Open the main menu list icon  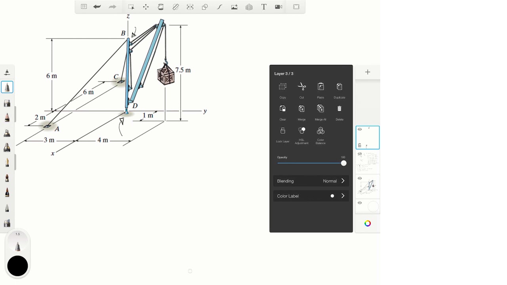tap(84, 7)
